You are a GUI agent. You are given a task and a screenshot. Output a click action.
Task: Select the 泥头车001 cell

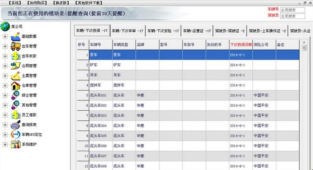coord(101,96)
